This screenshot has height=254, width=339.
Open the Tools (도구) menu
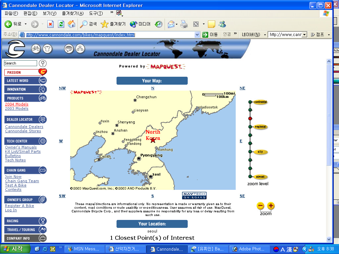[96, 13]
